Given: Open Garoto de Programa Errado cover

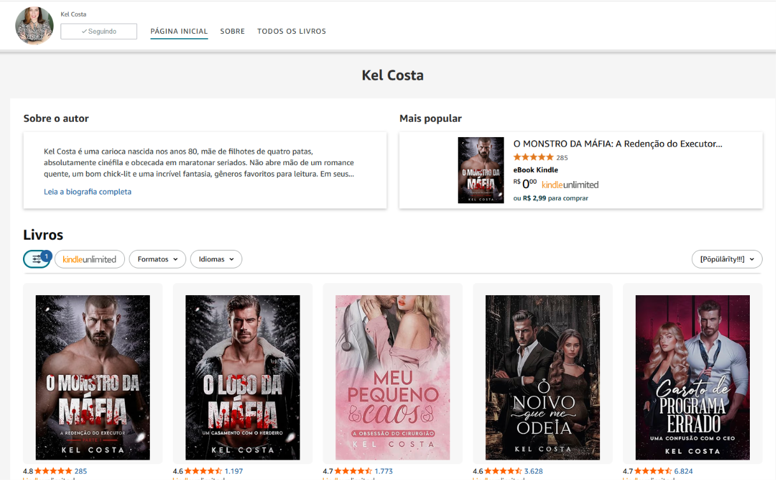Looking at the screenshot, I should [x=692, y=377].
